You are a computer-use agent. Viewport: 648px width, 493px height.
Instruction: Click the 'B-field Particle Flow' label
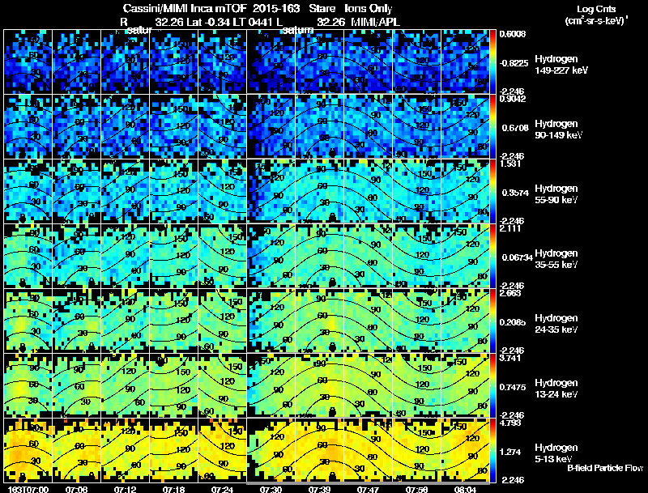[x=605, y=468]
